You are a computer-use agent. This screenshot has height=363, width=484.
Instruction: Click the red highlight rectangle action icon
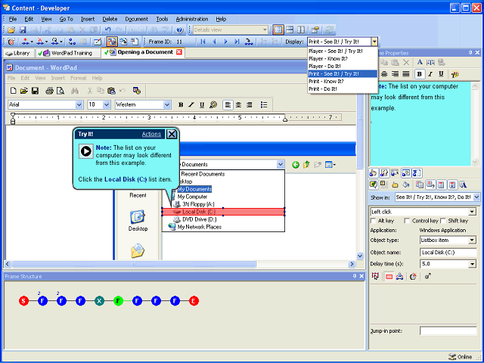pos(389,277)
